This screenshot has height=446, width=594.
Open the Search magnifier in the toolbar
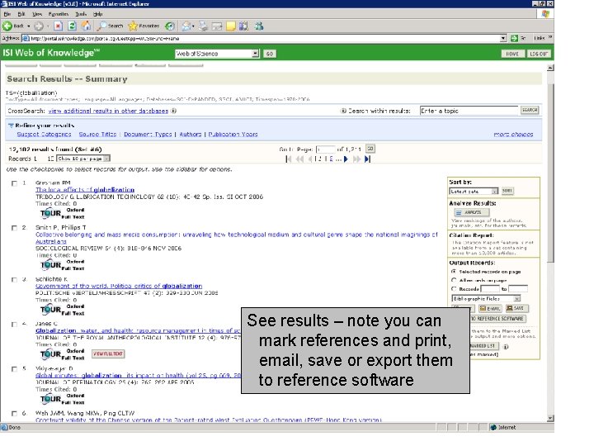click(101, 26)
